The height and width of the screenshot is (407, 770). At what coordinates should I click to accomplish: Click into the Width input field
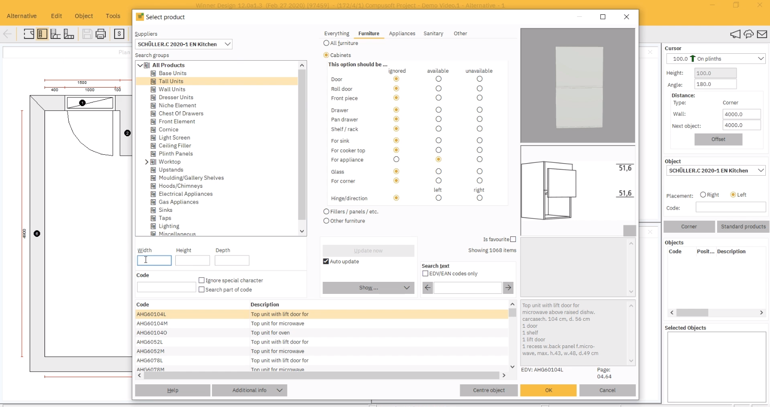pos(154,261)
